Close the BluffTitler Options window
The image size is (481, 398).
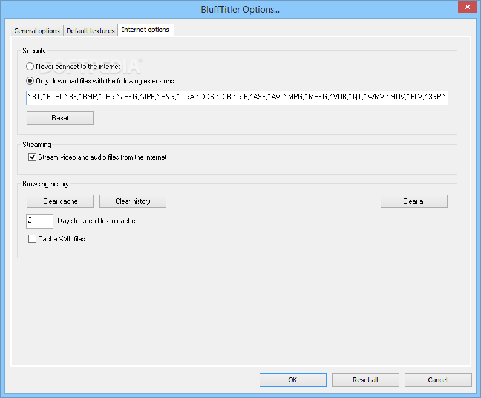467,7
